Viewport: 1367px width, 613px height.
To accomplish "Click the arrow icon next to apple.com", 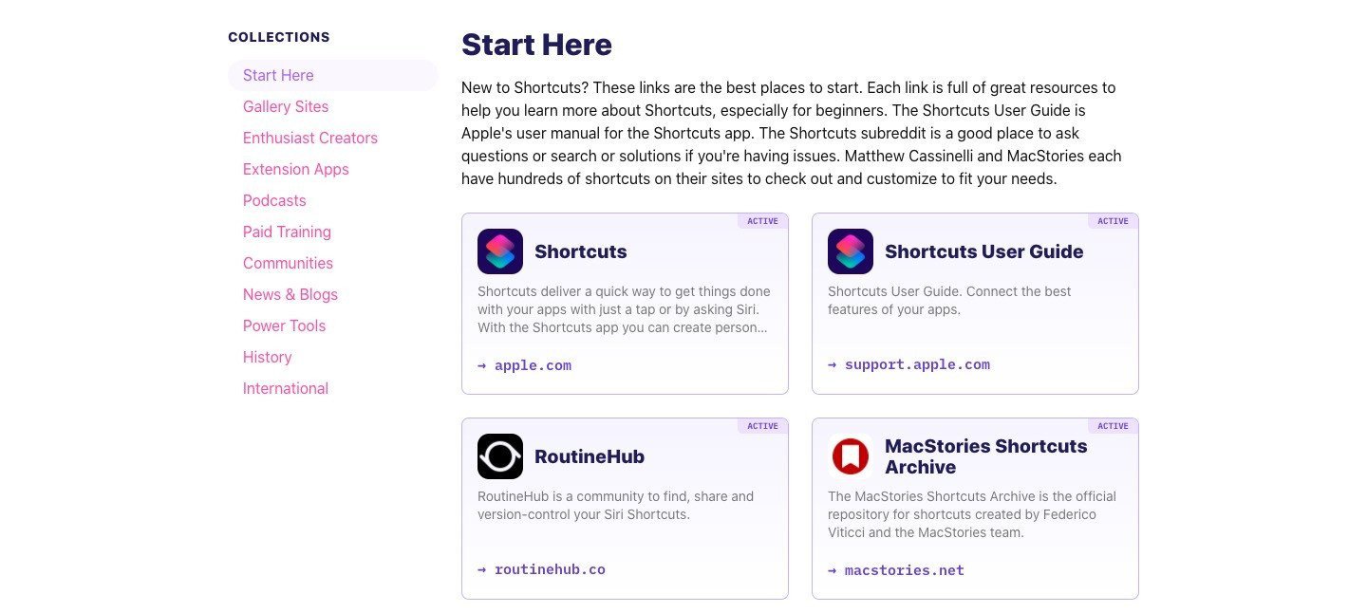I will coord(481,364).
